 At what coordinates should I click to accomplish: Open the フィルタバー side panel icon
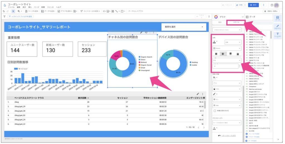277,35
